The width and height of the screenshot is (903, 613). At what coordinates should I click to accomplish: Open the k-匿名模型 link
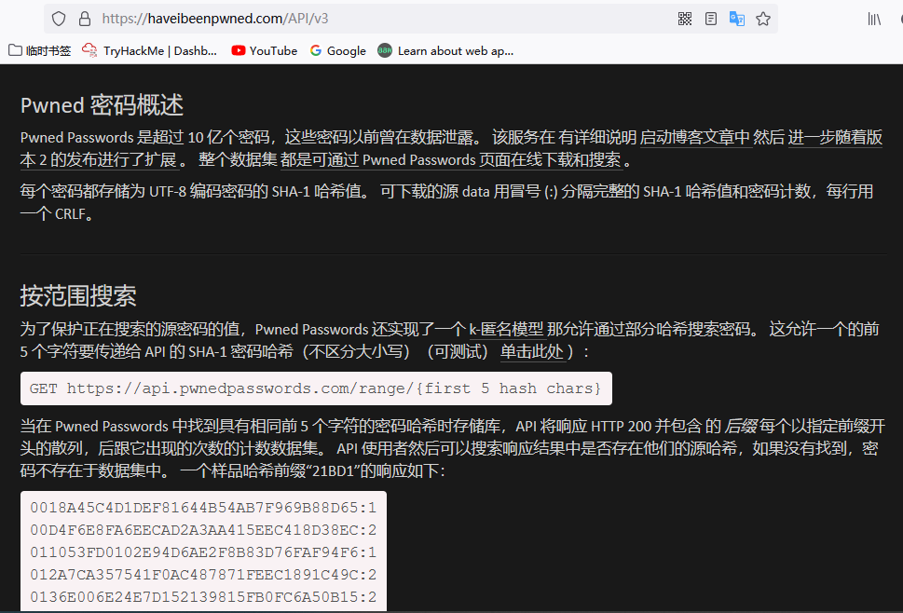pyautogui.click(x=506, y=329)
